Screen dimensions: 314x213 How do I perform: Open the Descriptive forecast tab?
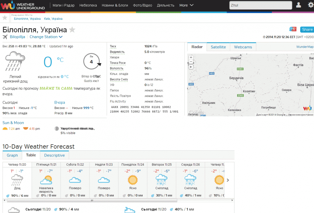click(x=54, y=155)
